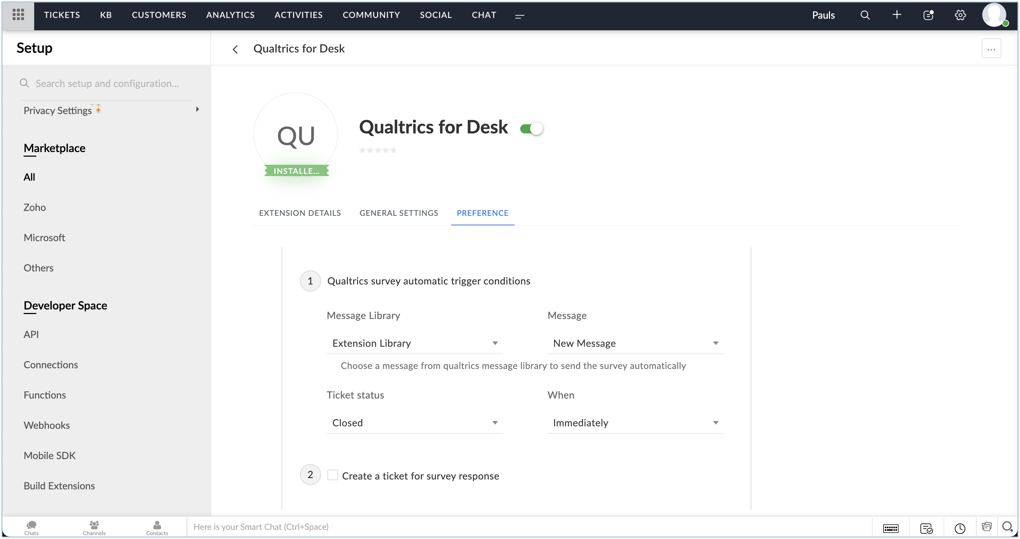Switch to the General Settings tab
The width and height of the screenshot is (1020, 539).
point(399,213)
